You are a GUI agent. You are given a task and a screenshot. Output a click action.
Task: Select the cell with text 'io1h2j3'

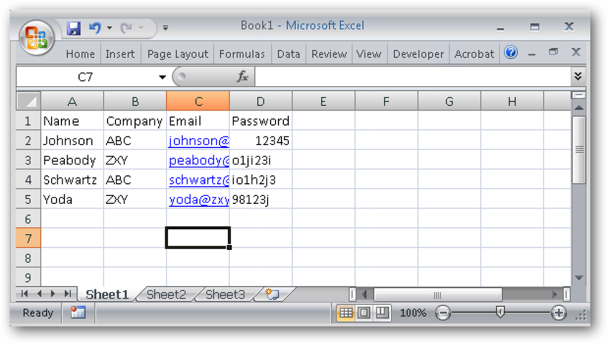(261, 180)
